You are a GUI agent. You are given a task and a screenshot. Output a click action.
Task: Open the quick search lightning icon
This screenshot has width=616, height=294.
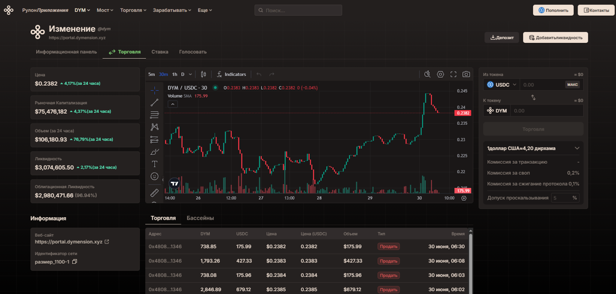(x=427, y=75)
